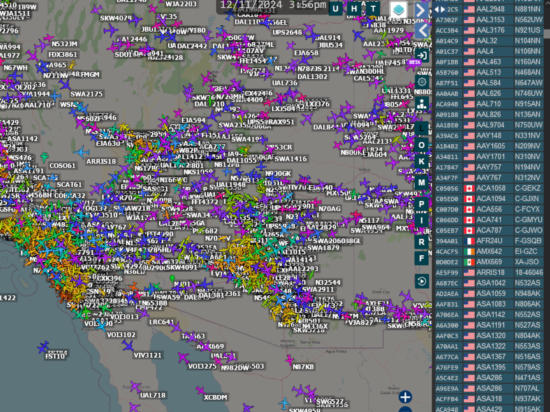Click hex code A0F1BB in the table
This screenshot has height=412, width=550.
pos(447,62)
